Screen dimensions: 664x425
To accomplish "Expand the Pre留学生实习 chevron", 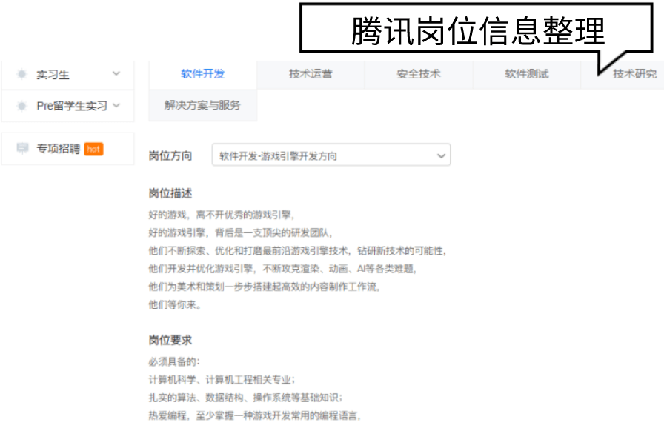I will (116, 105).
